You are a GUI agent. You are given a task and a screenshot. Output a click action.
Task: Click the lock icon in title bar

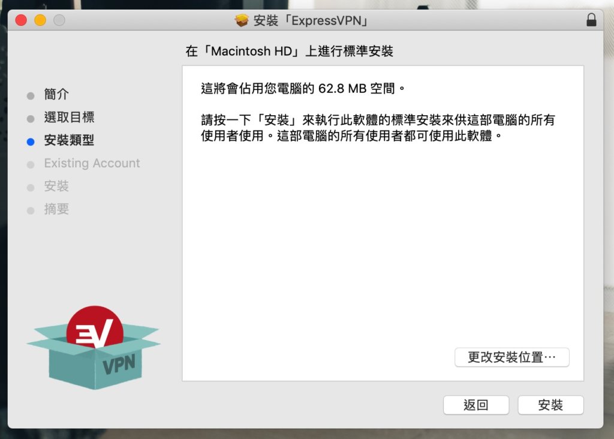591,20
